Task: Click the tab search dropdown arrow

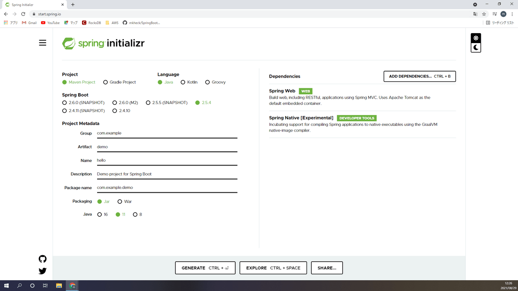Action: click(475, 5)
